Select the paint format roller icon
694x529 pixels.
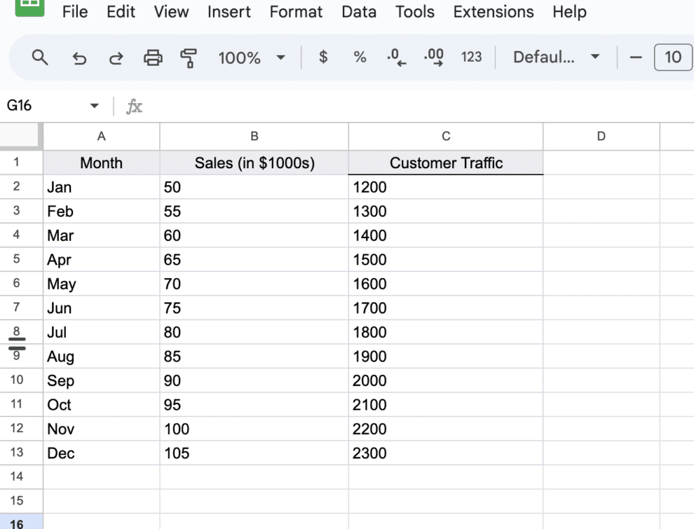(188, 58)
